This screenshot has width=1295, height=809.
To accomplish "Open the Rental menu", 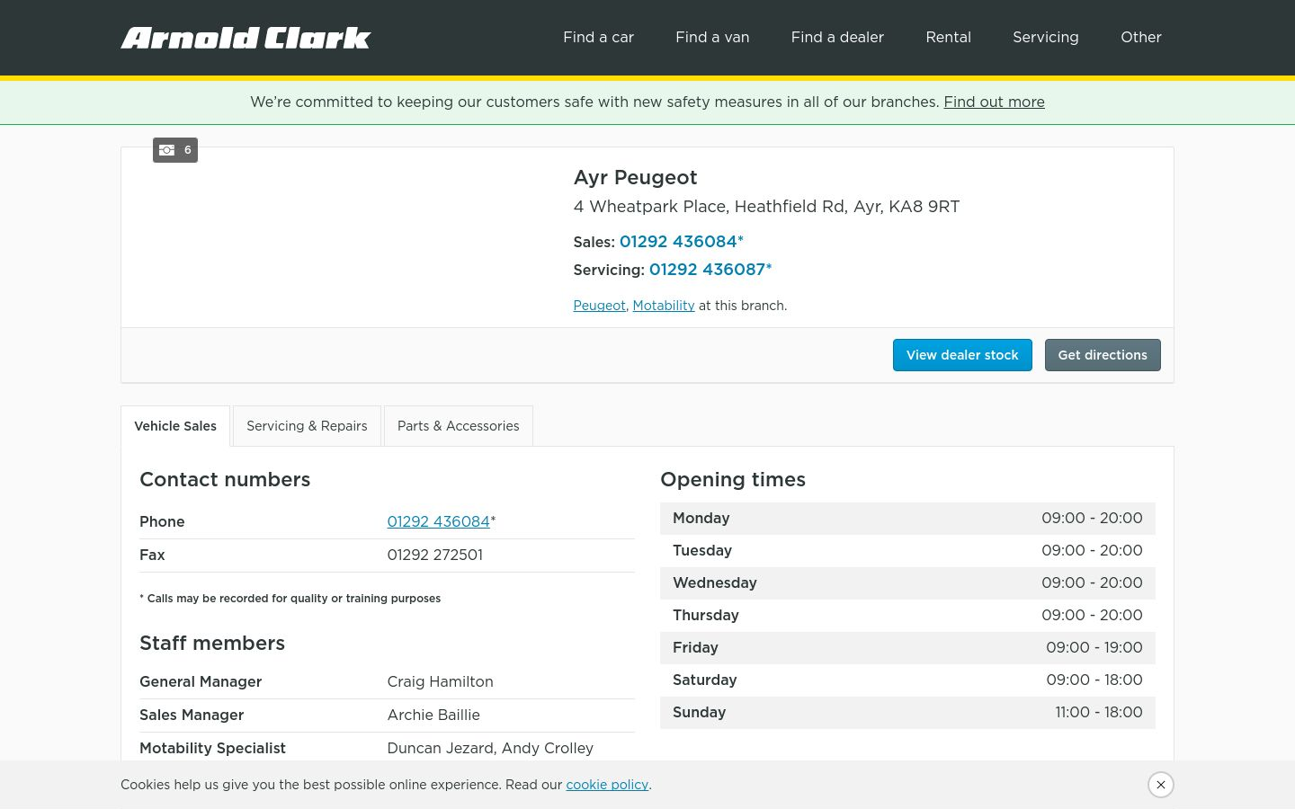I will pos(948,38).
